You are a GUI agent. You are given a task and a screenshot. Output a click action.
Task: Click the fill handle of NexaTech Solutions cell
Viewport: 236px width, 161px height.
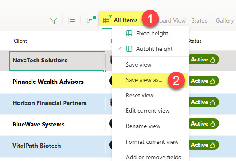pos(105,71)
